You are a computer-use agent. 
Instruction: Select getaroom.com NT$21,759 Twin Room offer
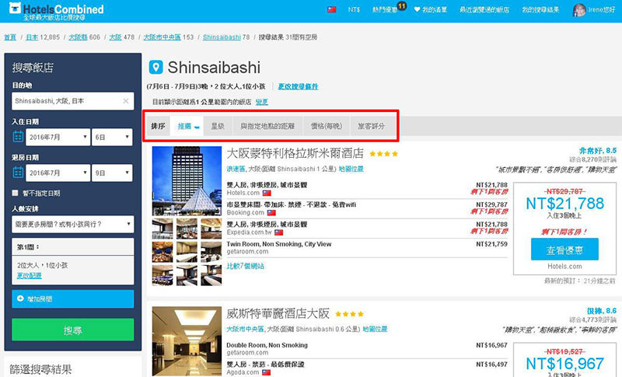click(367, 248)
